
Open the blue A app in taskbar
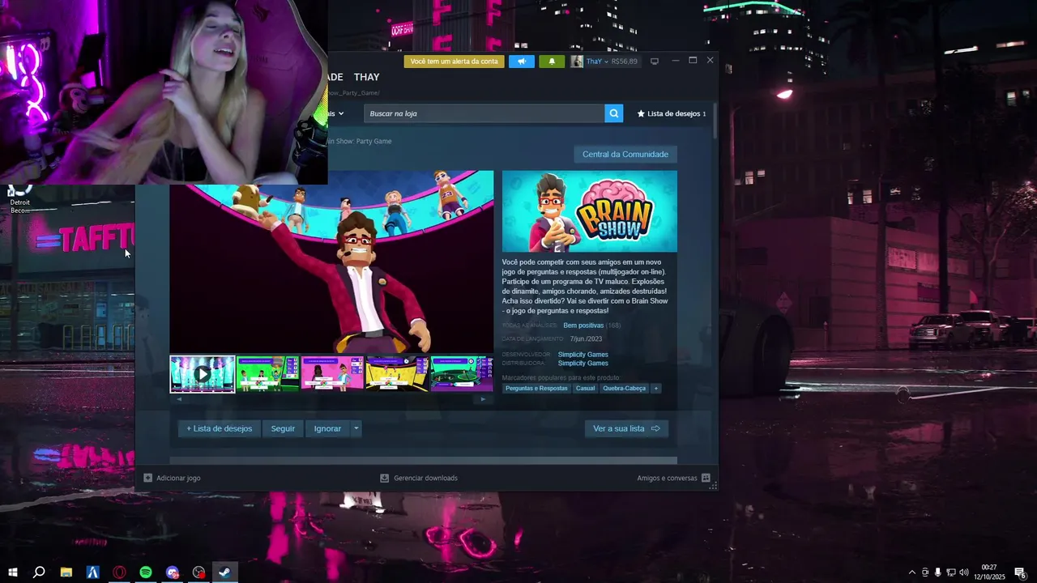[93, 572]
